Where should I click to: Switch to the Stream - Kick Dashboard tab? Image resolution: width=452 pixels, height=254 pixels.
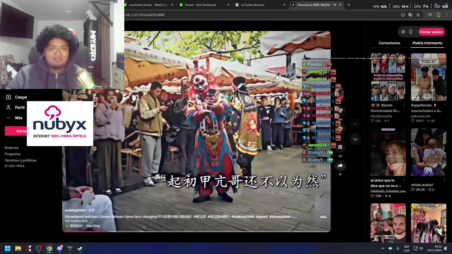205,5
